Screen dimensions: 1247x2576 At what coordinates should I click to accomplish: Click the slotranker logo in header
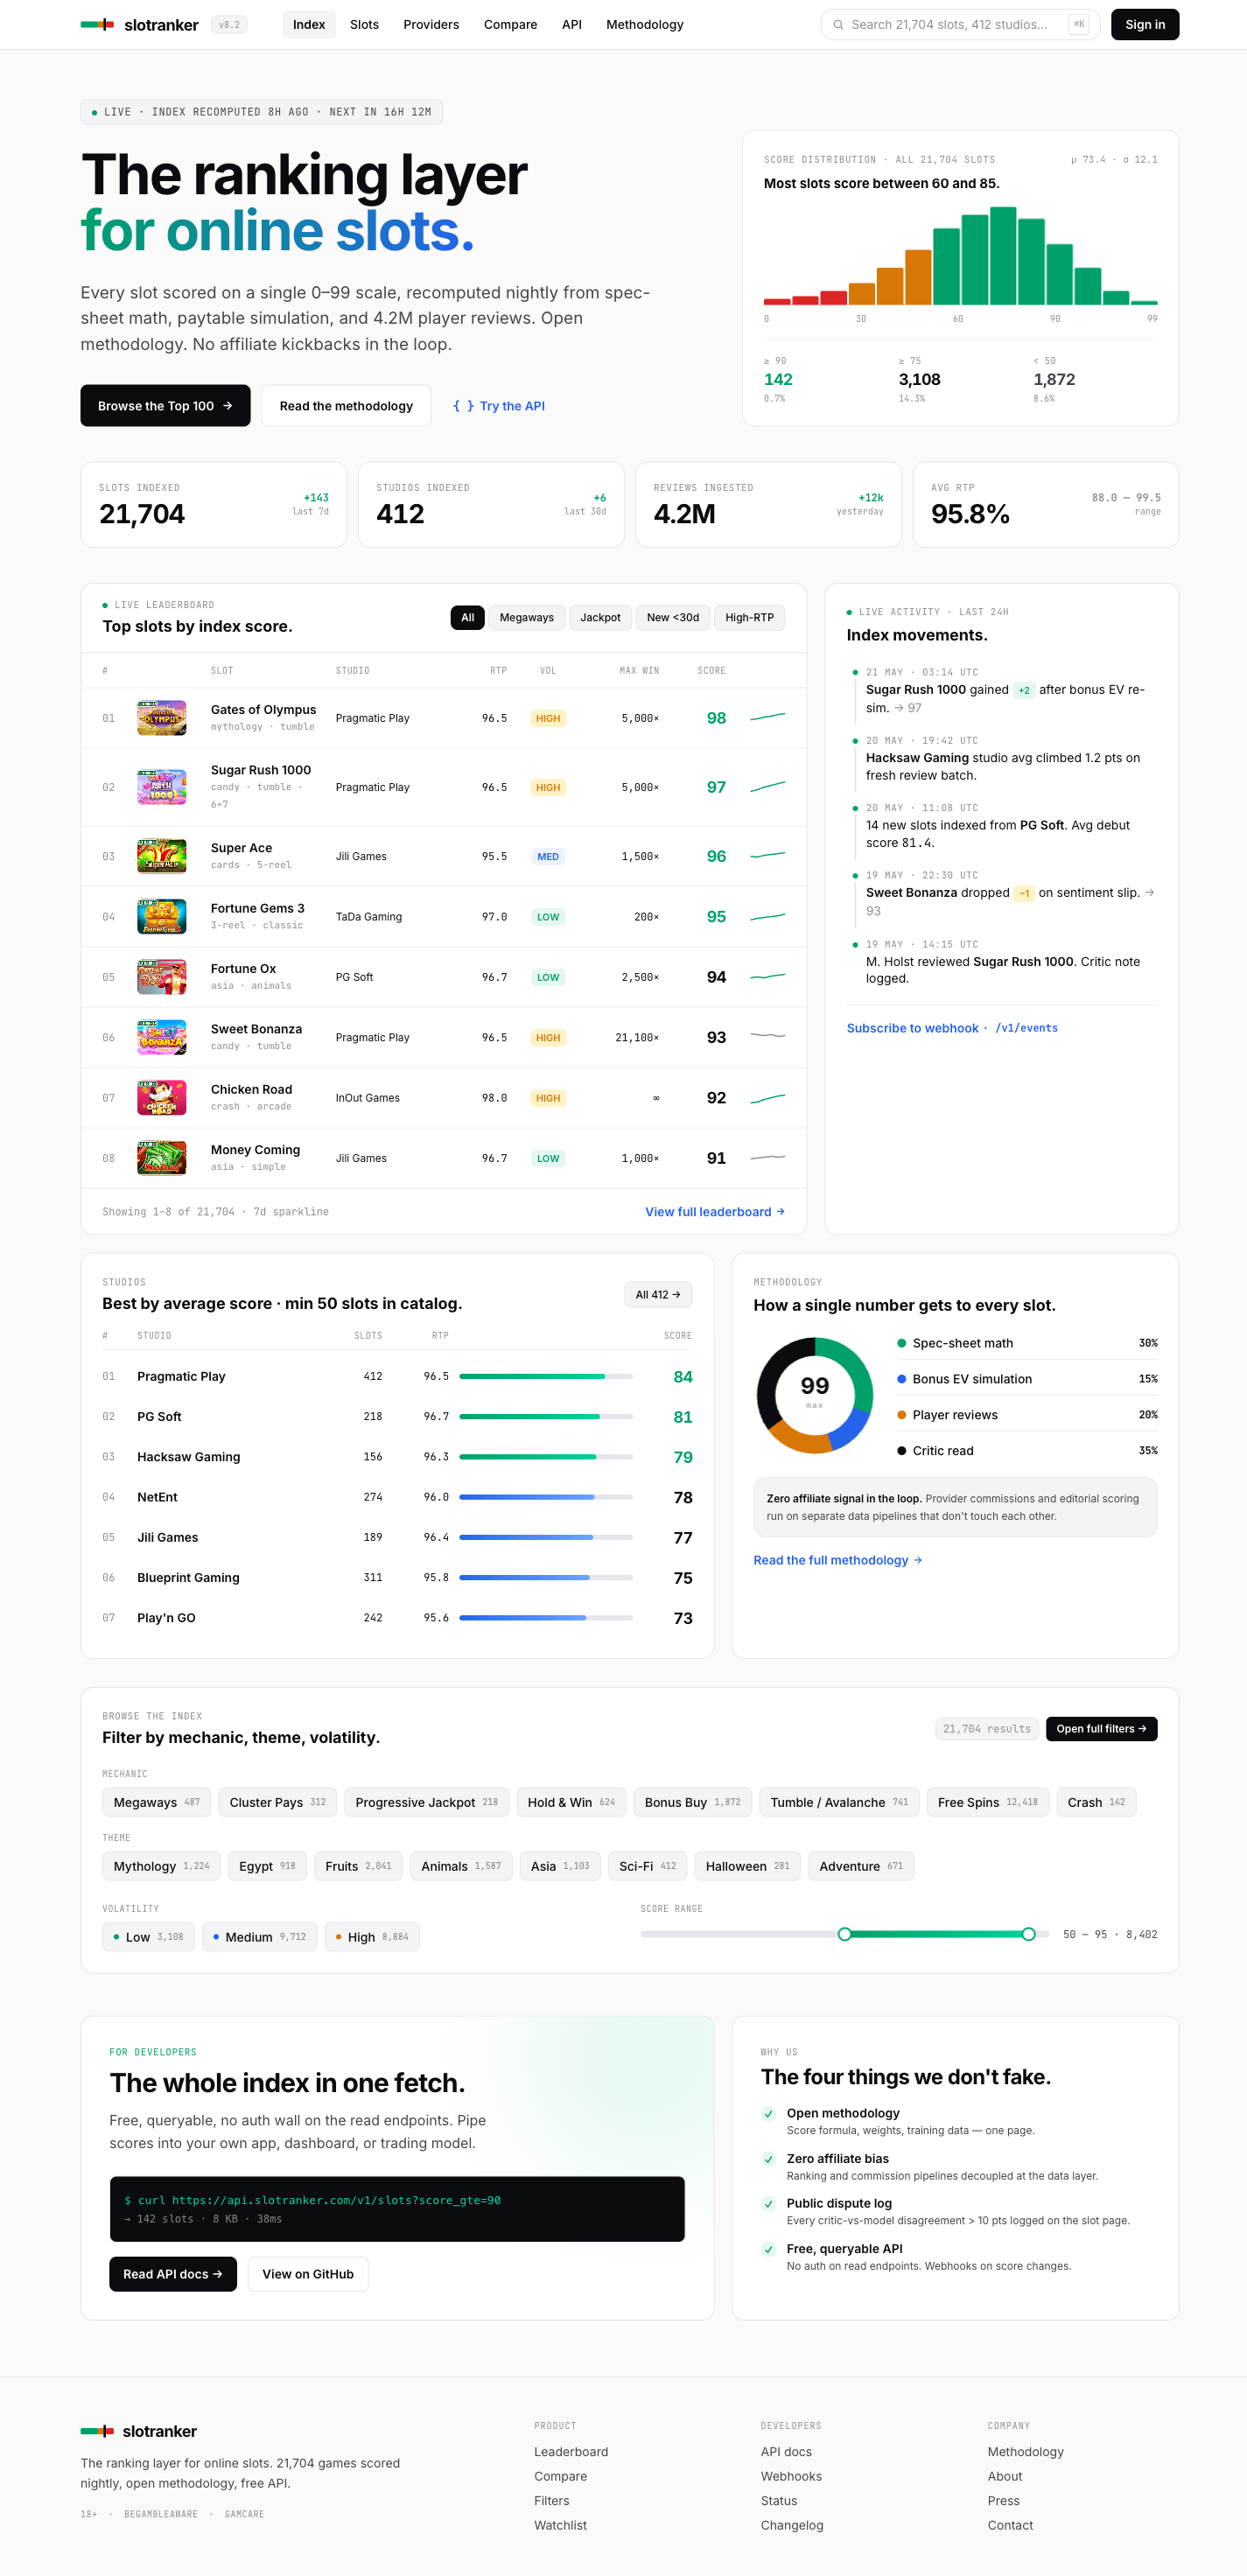(x=139, y=24)
